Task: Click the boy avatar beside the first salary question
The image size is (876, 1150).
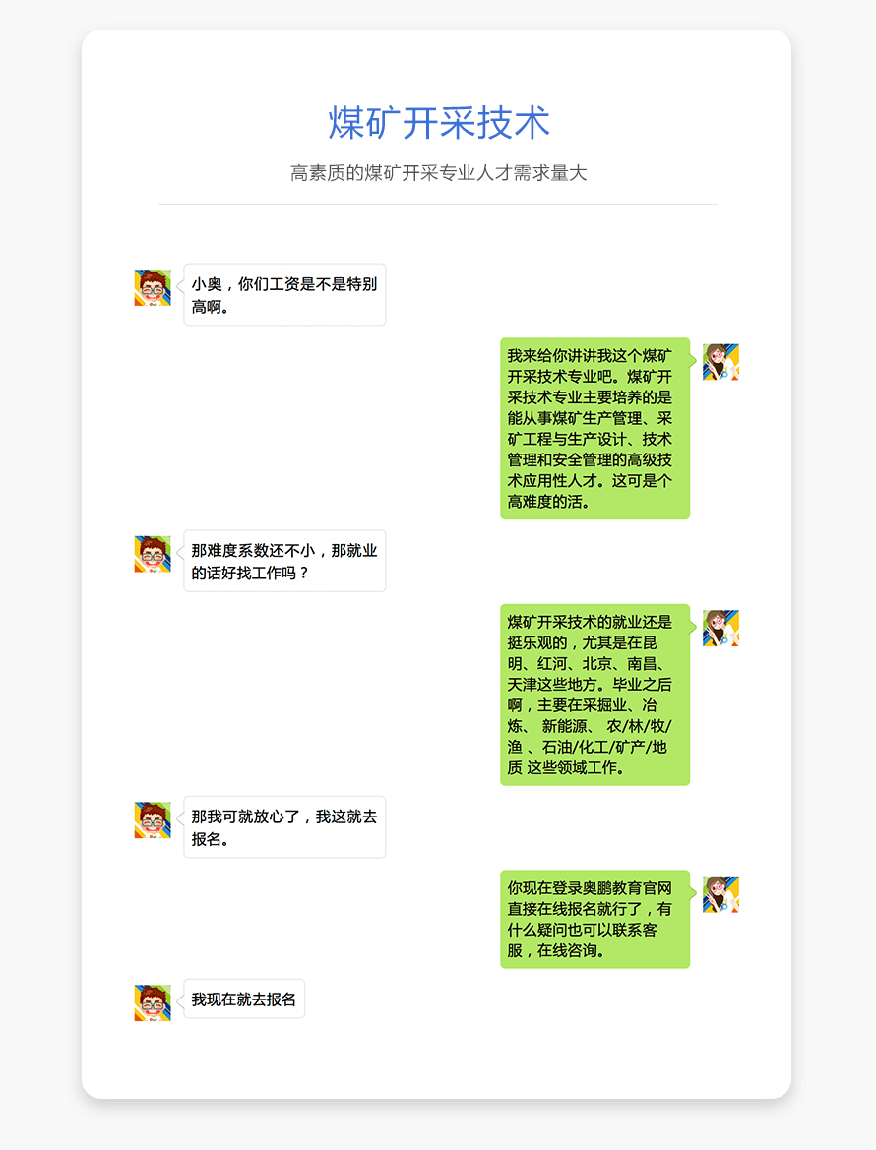Action: pyautogui.click(x=153, y=287)
